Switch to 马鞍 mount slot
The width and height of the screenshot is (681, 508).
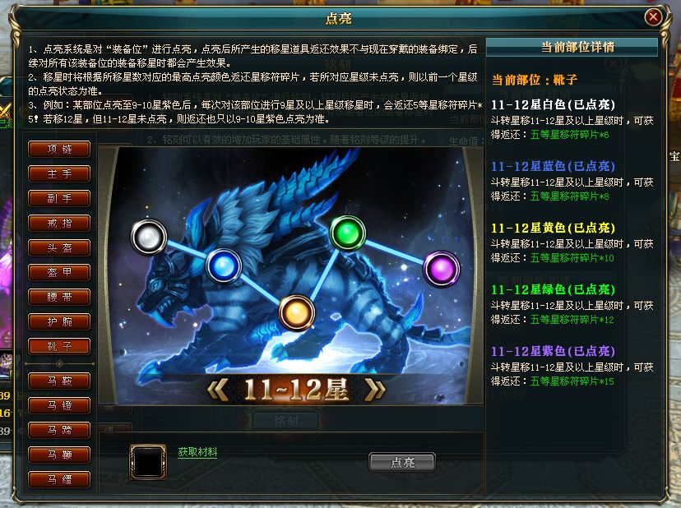tap(59, 381)
